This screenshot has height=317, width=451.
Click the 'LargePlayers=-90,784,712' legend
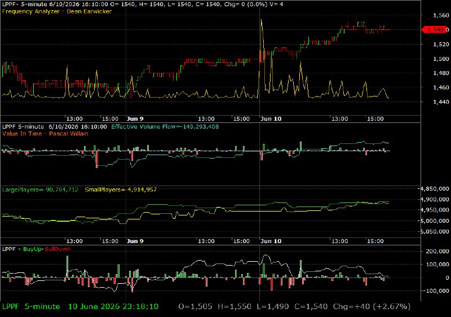click(x=40, y=190)
